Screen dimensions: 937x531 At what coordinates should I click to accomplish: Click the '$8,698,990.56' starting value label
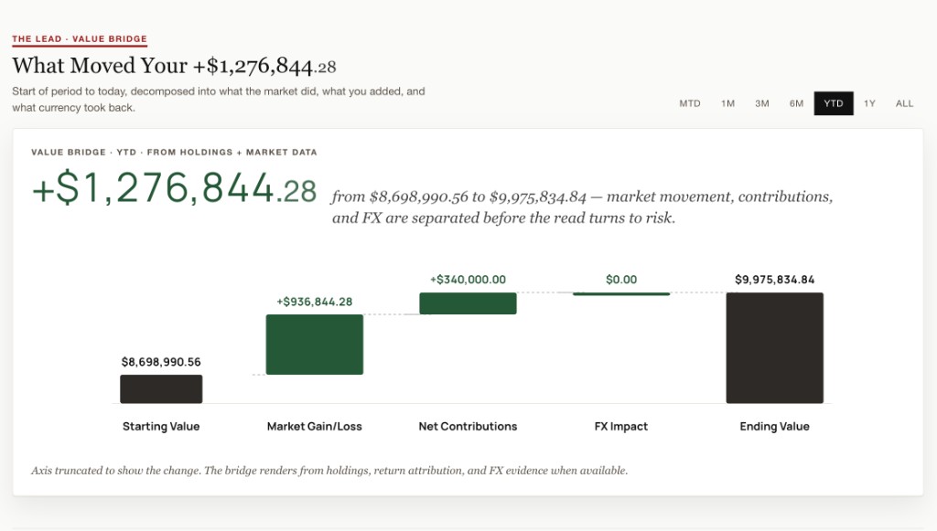(161, 362)
